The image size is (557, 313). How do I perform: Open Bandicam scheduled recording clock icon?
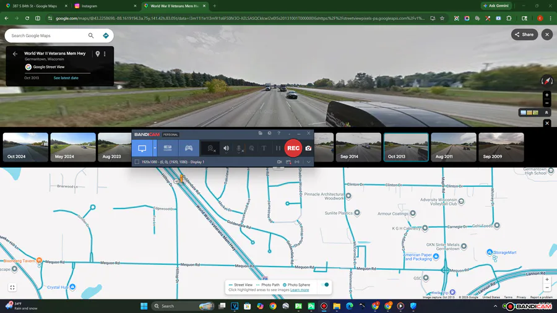pyautogui.click(x=269, y=133)
